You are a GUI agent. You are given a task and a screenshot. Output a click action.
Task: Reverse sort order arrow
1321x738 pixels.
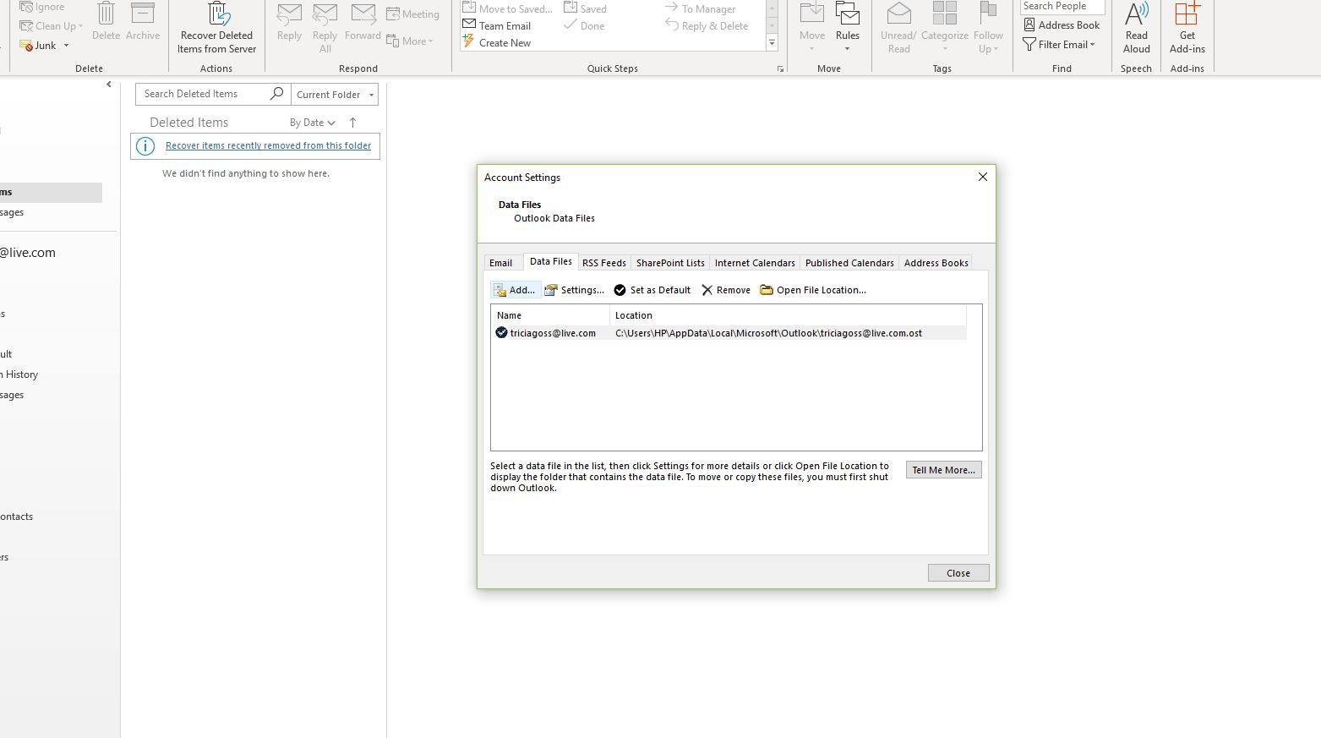click(x=352, y=123)
